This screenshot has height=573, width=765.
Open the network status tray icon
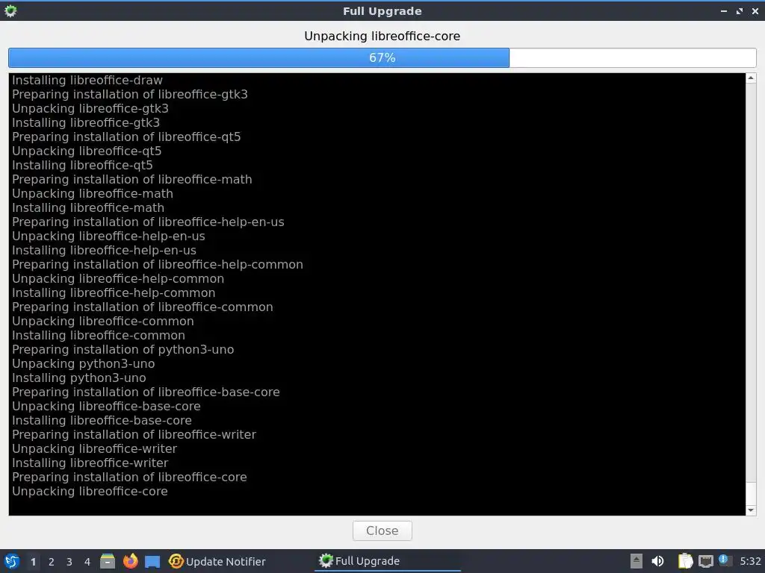click(705, 562)
